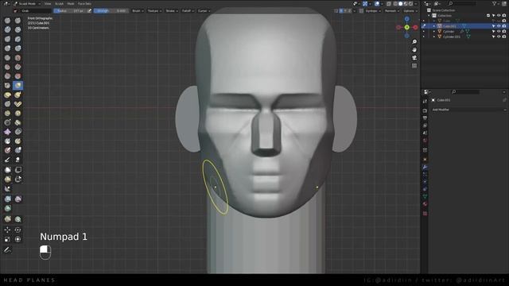
Task: Open the Remesh dropdown
Action: (x=392, y=10)
